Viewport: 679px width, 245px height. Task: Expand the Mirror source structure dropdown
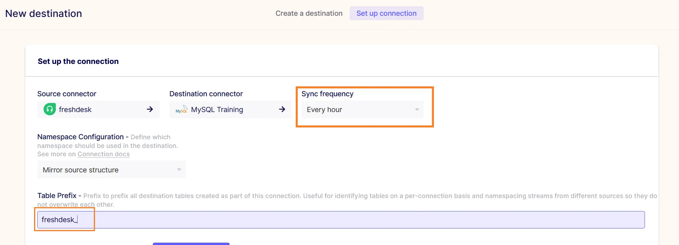click(x=111, y=170)
